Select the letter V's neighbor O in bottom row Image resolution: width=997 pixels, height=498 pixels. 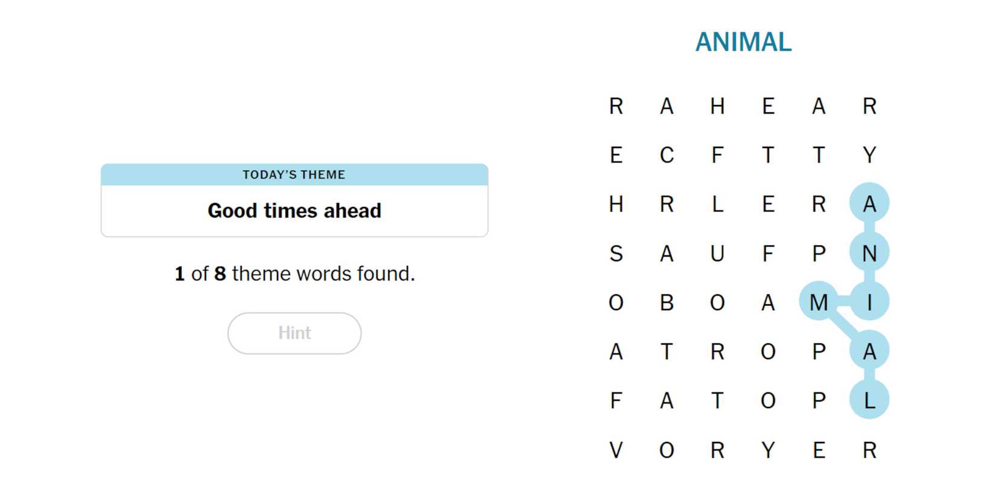(666, 450)
